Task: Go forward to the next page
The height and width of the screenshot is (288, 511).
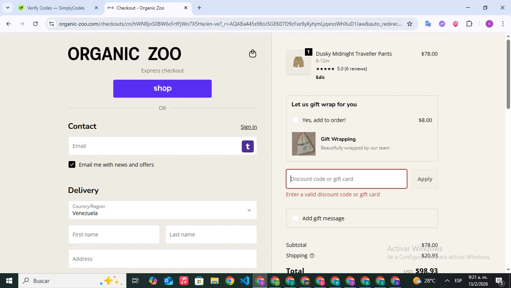Action: (x=22, y=24)
